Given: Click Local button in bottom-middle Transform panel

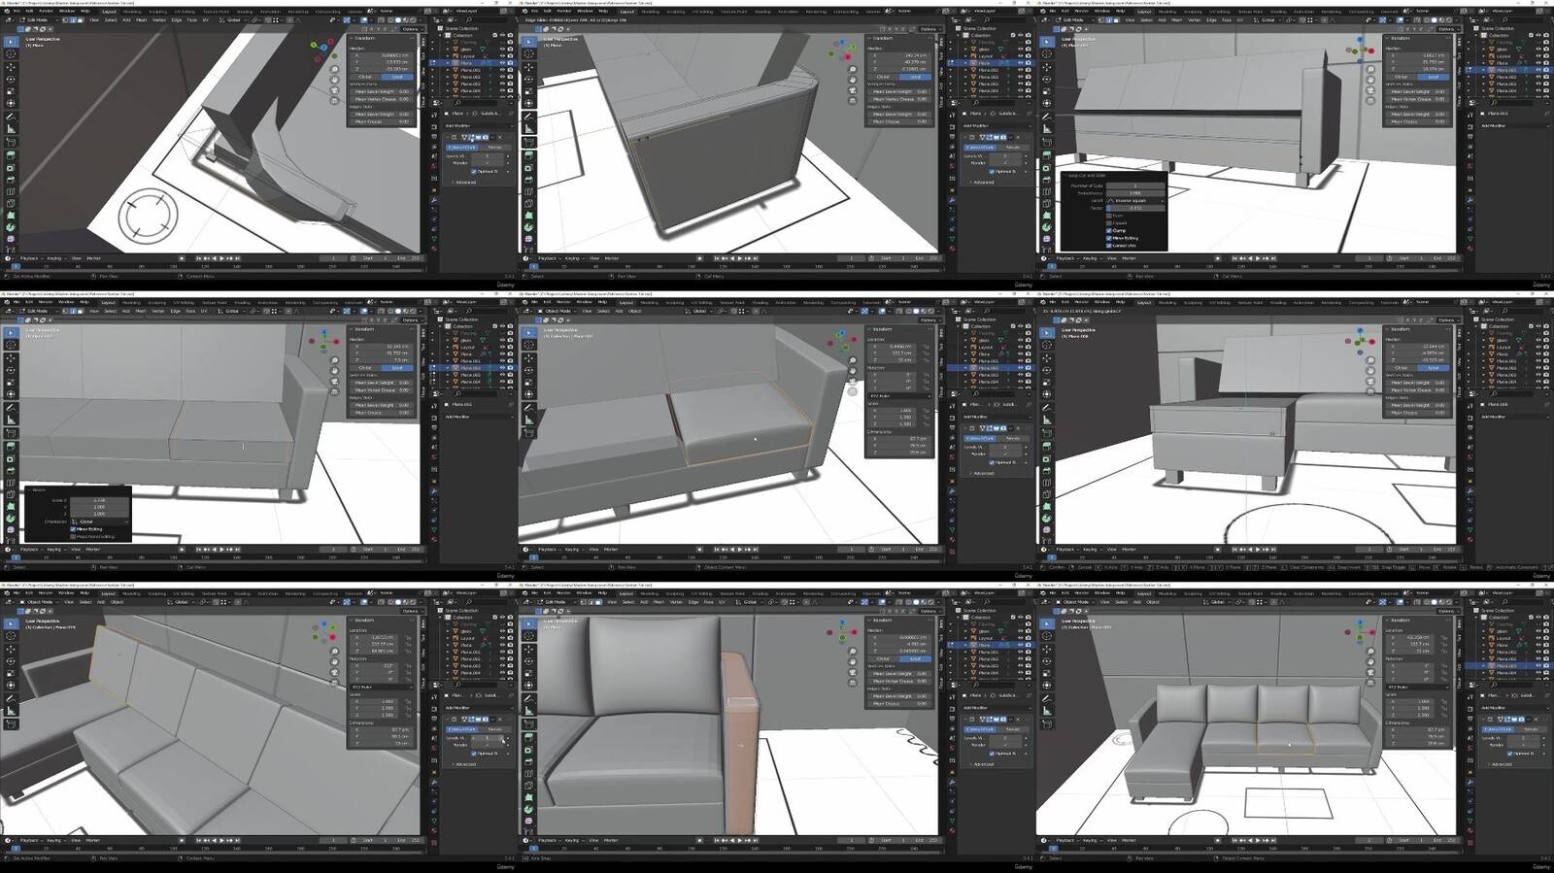Looking at the screenshot, I should [915, 658].
